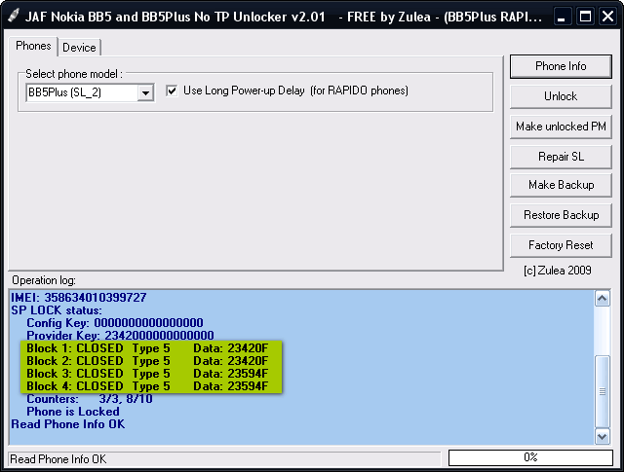Viewport: 624px width, 472px height.
Task: Click the operation log scroll up arrow
Action: [603, 299]
